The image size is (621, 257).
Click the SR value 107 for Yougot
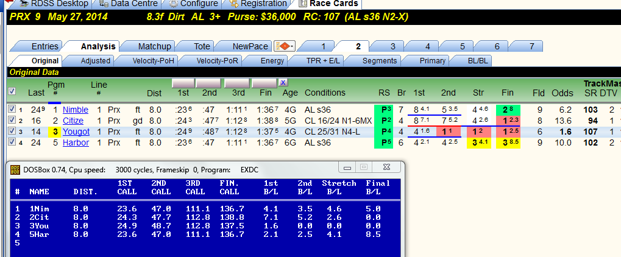[x=591, y=132]
